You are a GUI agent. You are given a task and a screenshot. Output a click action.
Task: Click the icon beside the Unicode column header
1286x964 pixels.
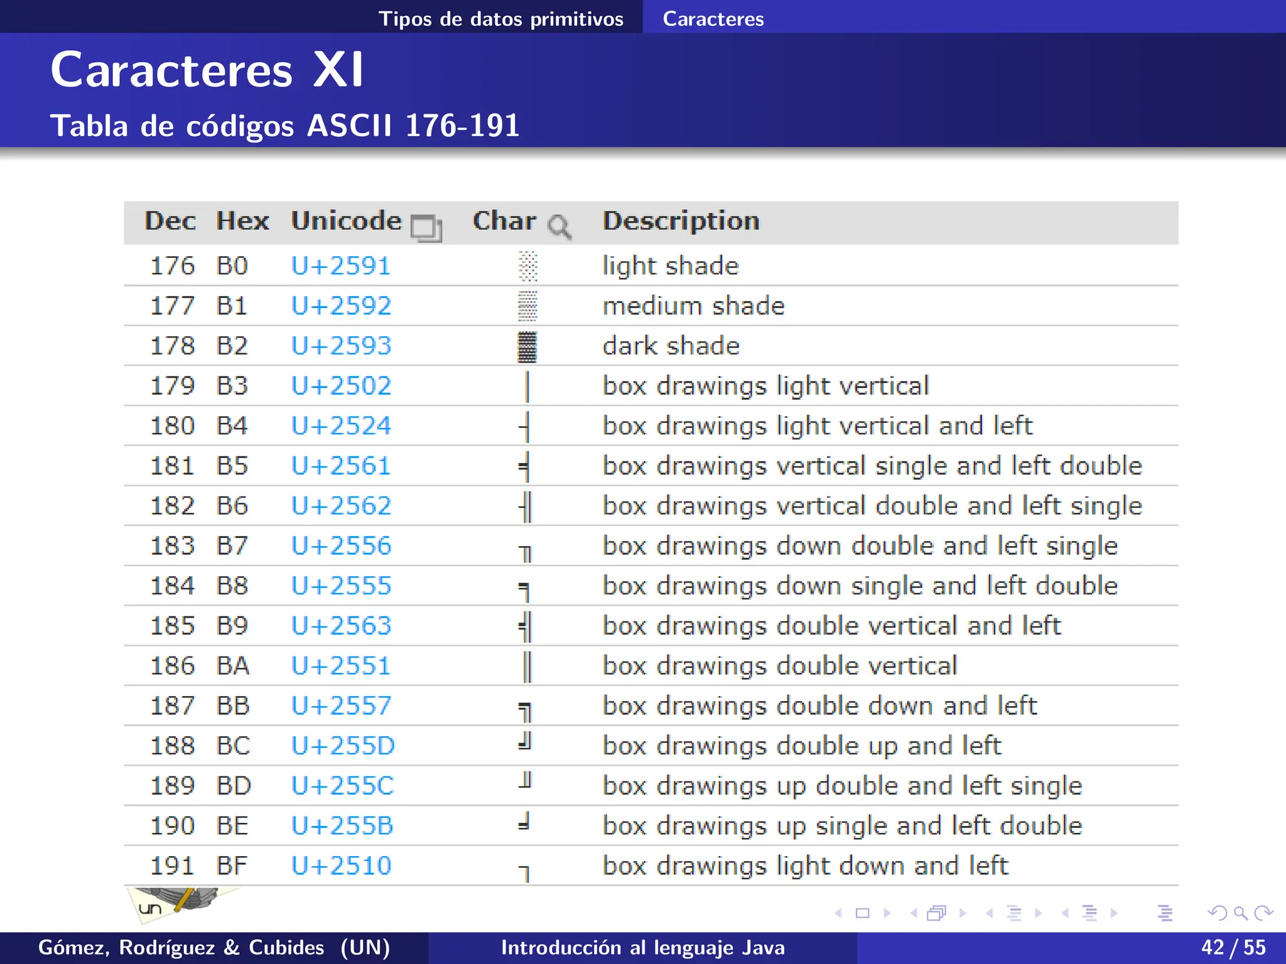426,228
